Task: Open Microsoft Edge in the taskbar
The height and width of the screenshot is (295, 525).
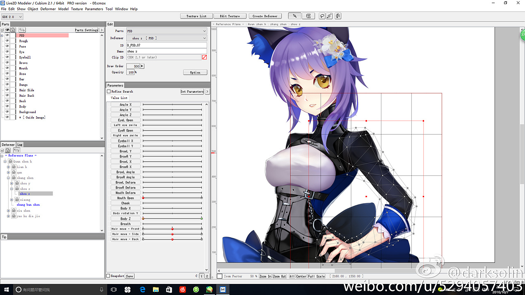Action: [143, 290]
